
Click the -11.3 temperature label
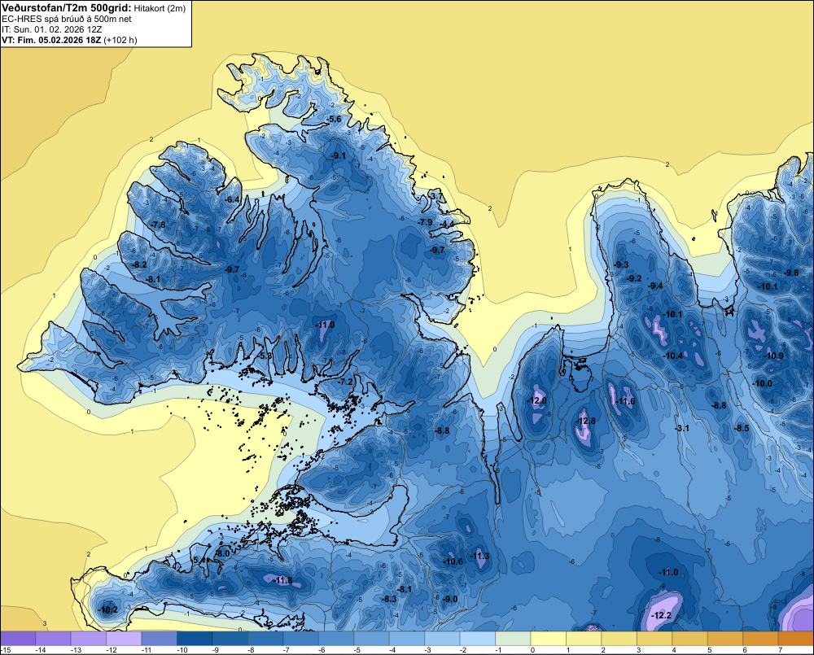point(479,556)
